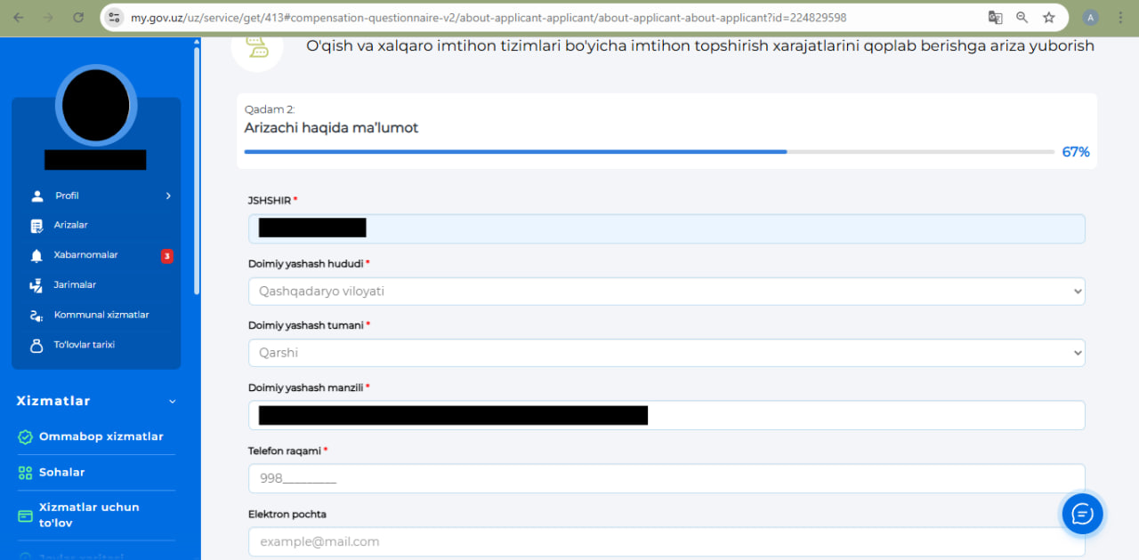
Task: Click the Elektron pochta email field
Action: coord(666,541)
